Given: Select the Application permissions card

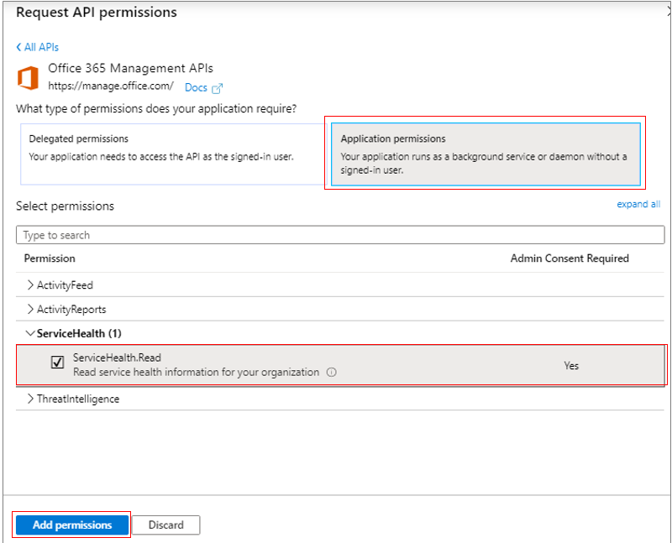Looking at the screenshot, I should (486, 154).
